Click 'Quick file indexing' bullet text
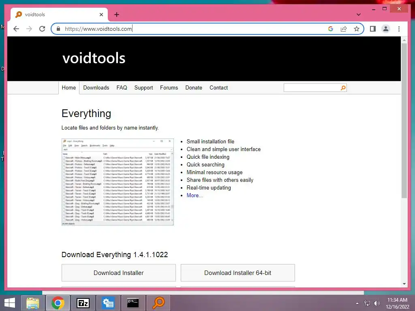415x311 pixels. click(208, 157)
